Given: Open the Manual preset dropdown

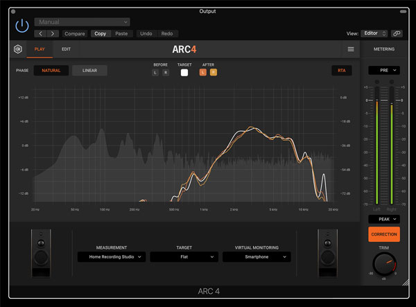Looking at the screenshot, I should 82,22.
